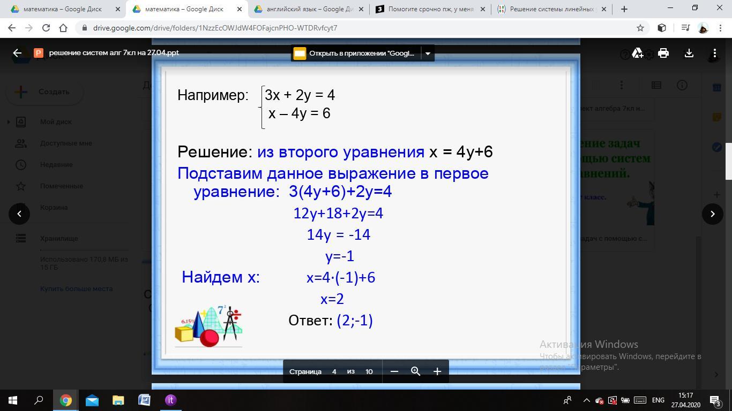This screenshot has width=732, height=411.
Task: Print the presentation with printer icon
Action: click(x=663, y=53)
